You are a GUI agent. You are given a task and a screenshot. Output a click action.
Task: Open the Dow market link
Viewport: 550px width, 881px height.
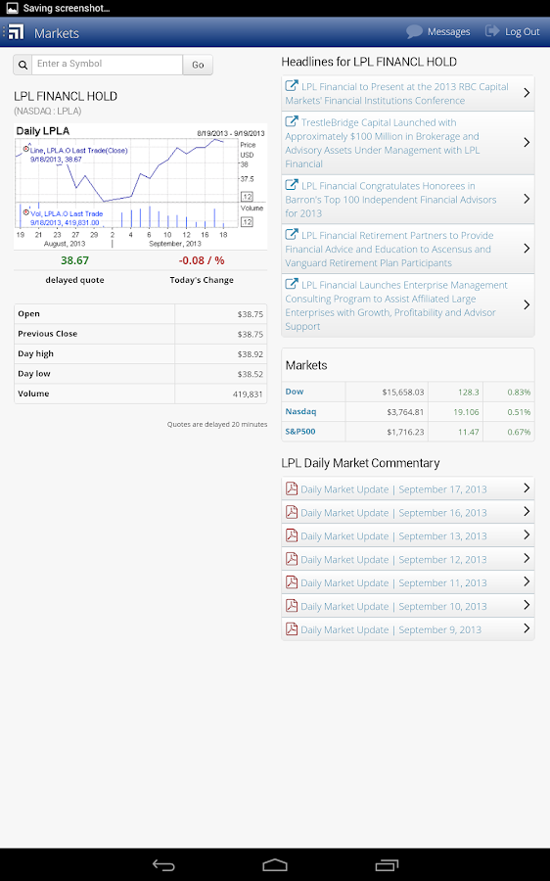(295, 392)
